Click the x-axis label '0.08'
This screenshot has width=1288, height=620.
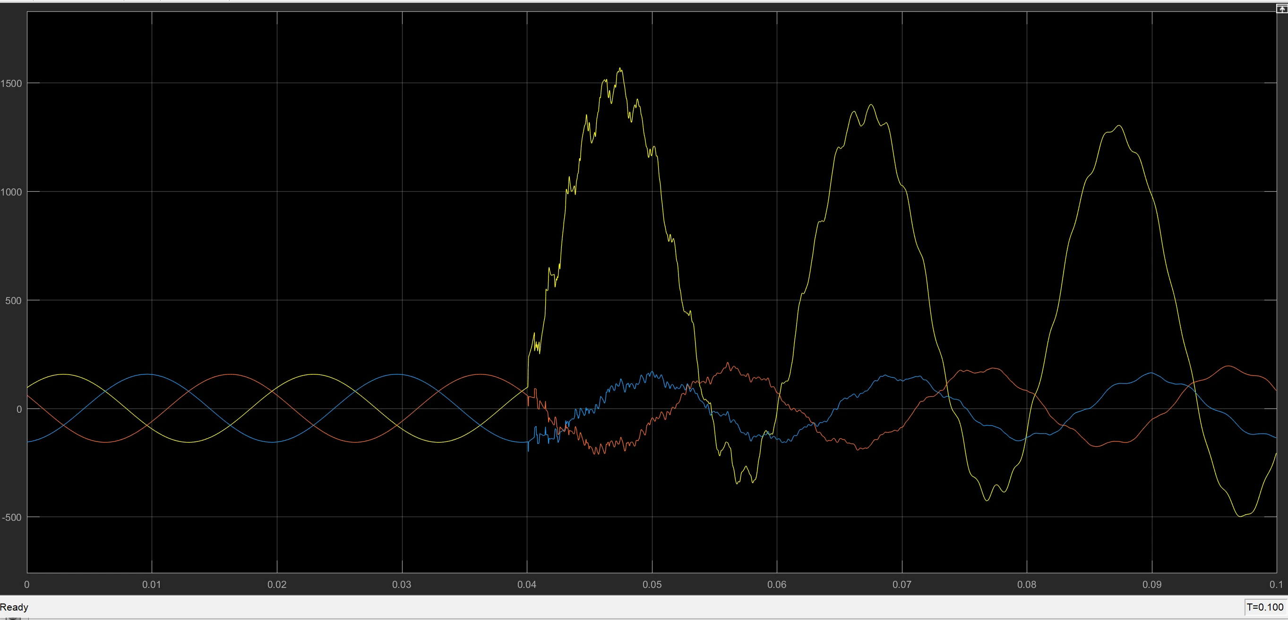(x=1027, y=585)
